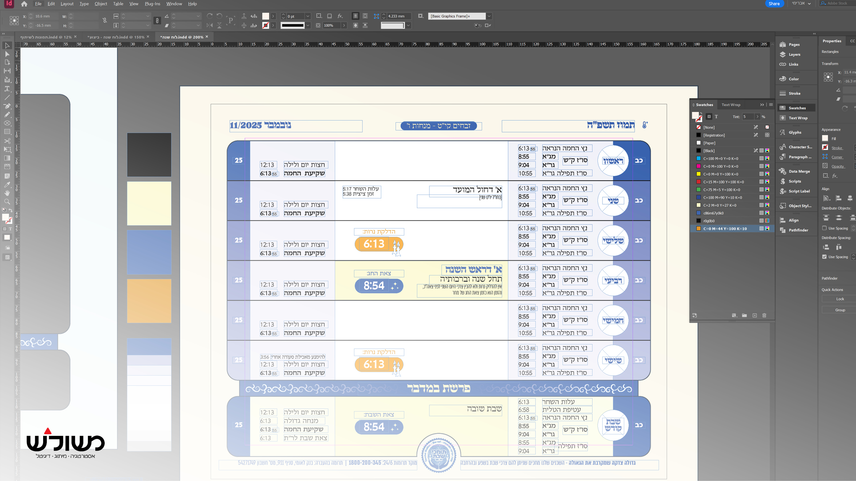The width and height of the screenshot is (856, 481).
Task: Open the Layers panel
Action: click(x=794, y=54)
